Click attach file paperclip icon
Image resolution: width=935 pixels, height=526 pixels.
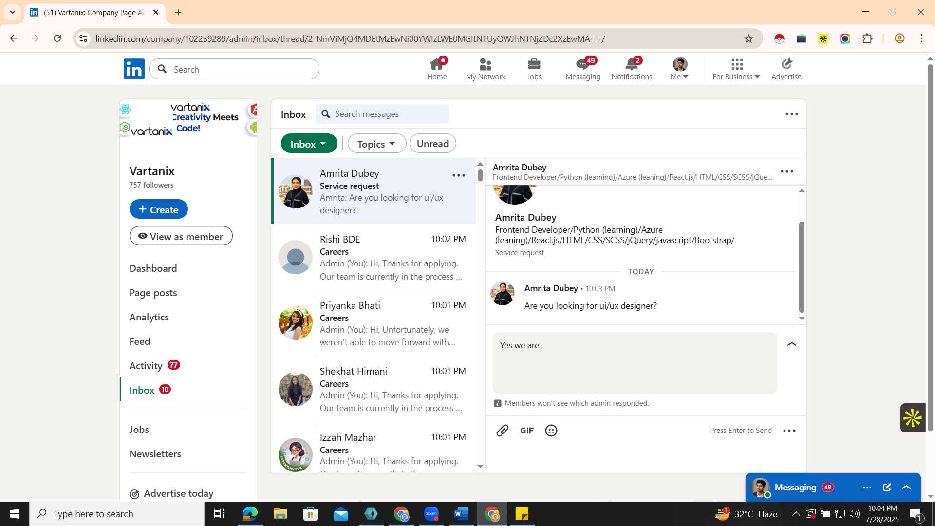(503, 431)
